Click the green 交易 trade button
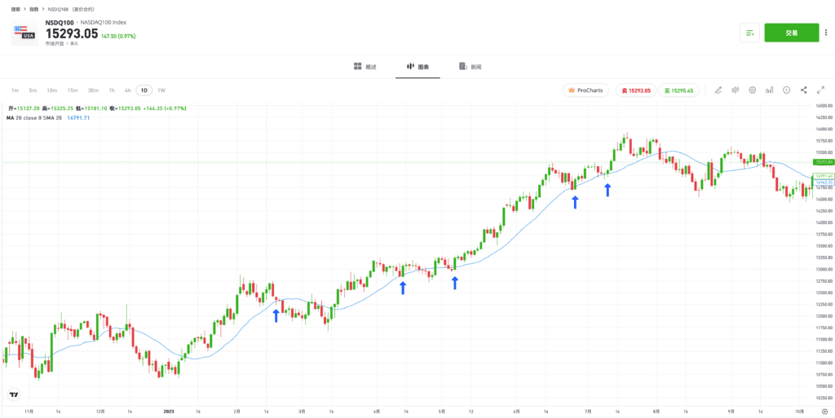This screenshot has height=418, width=835. pyautogui.click(x=791, y=33)
